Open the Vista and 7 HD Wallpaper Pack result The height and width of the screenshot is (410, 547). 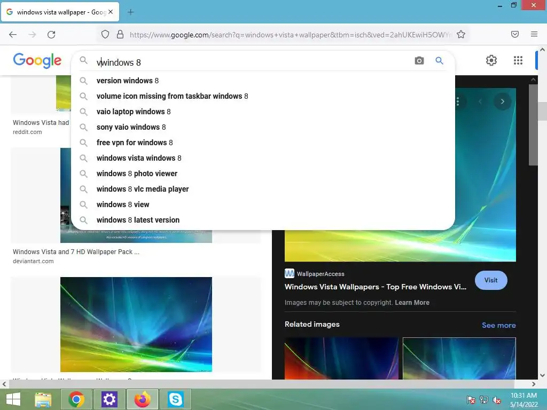(76, 252)
